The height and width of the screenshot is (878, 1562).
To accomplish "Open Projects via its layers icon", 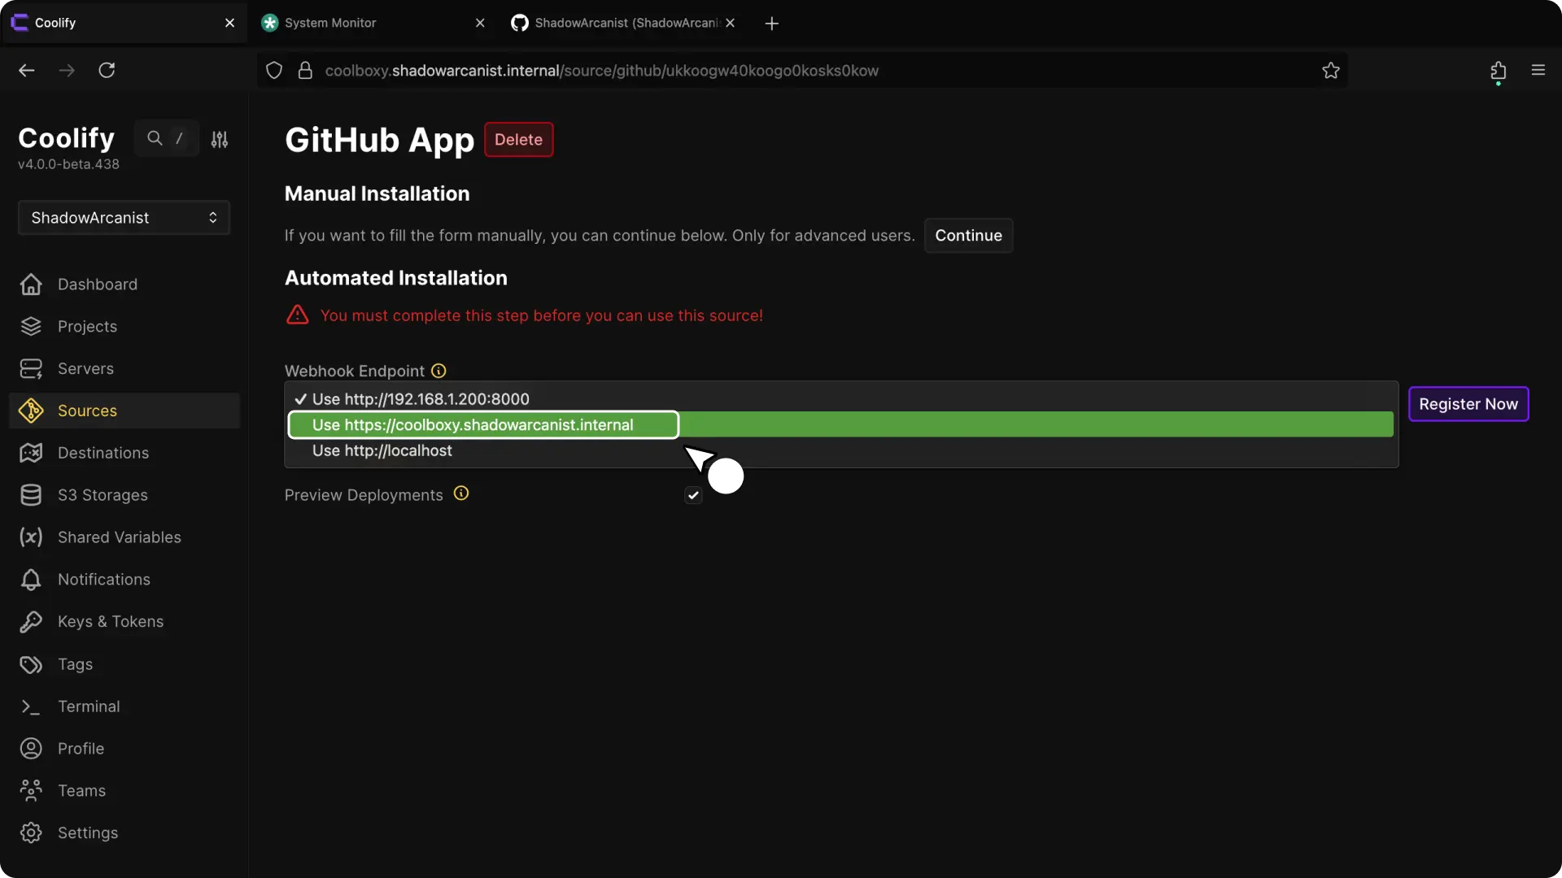I will pyautogui.click(x=31, y=327).
